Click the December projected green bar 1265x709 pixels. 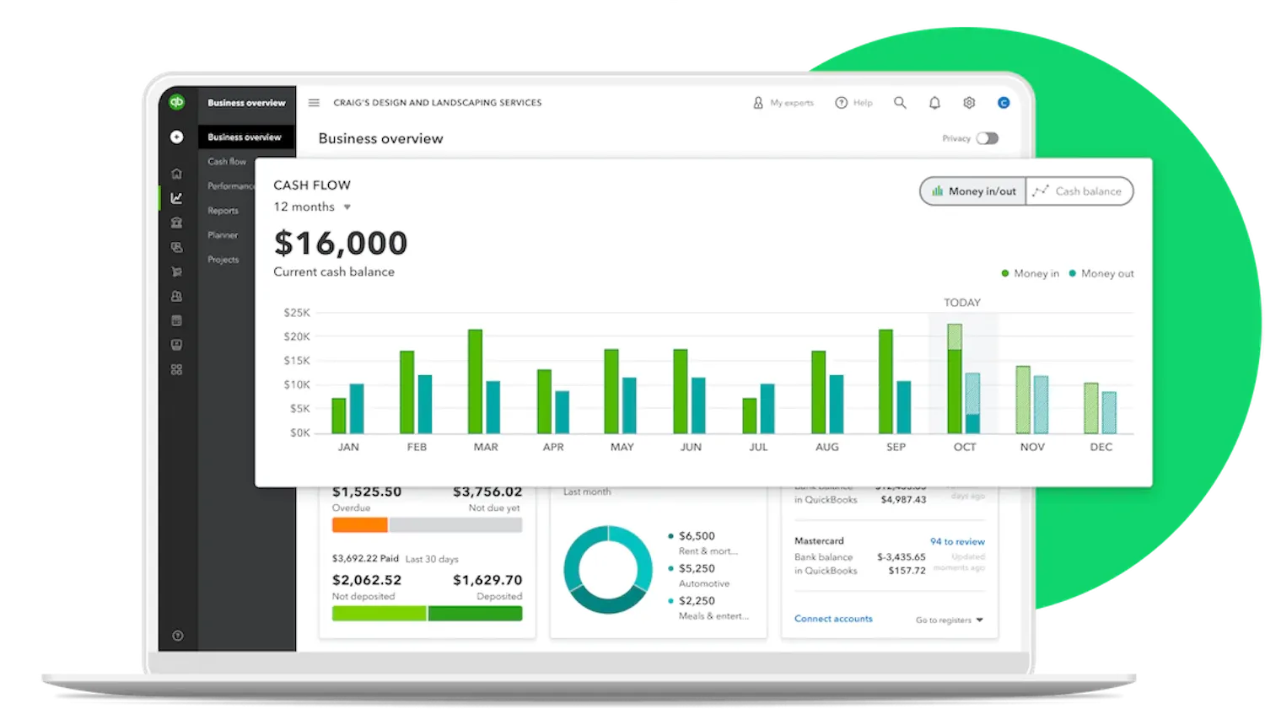click(x=1090, y=408)
